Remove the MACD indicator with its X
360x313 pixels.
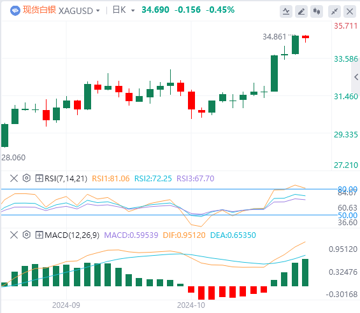[14, 235]
